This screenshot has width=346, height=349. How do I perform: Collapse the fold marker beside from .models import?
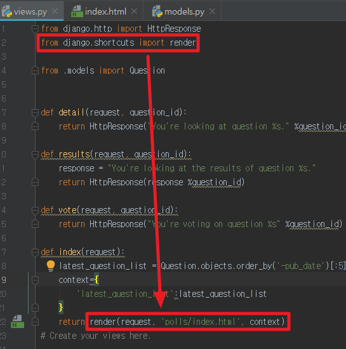tap(35, 70)
